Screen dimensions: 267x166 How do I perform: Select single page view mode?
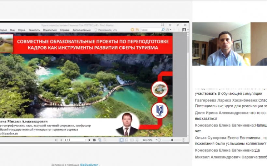121,140
